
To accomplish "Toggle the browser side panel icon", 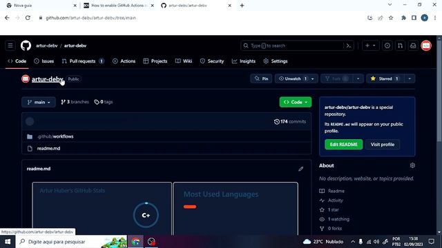I will tap(414, 18).
